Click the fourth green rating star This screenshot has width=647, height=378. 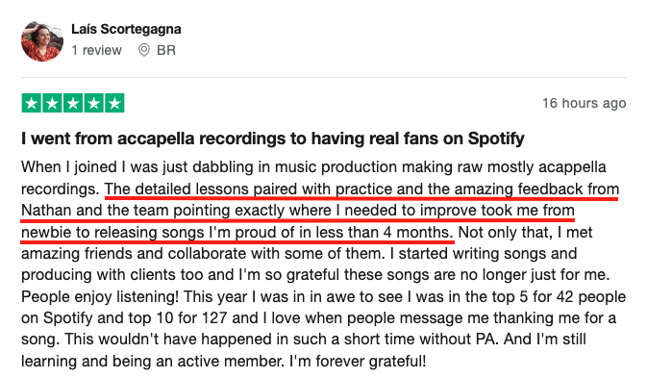click(93, 103)
